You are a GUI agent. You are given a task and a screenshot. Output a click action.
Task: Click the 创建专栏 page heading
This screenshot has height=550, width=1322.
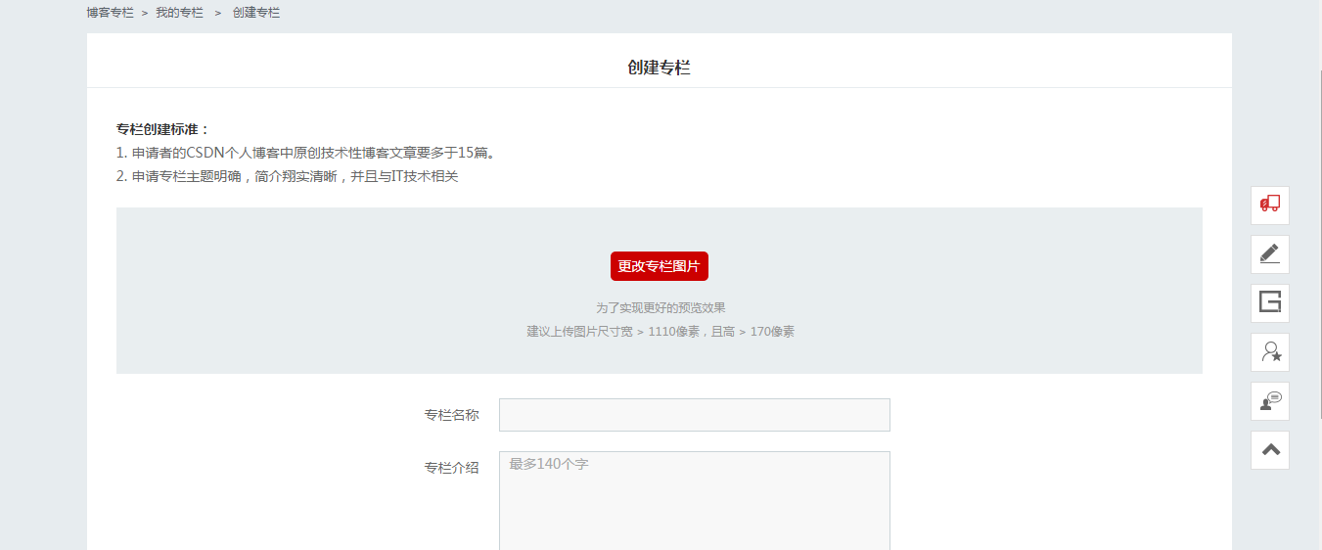[x=660, y=68]
